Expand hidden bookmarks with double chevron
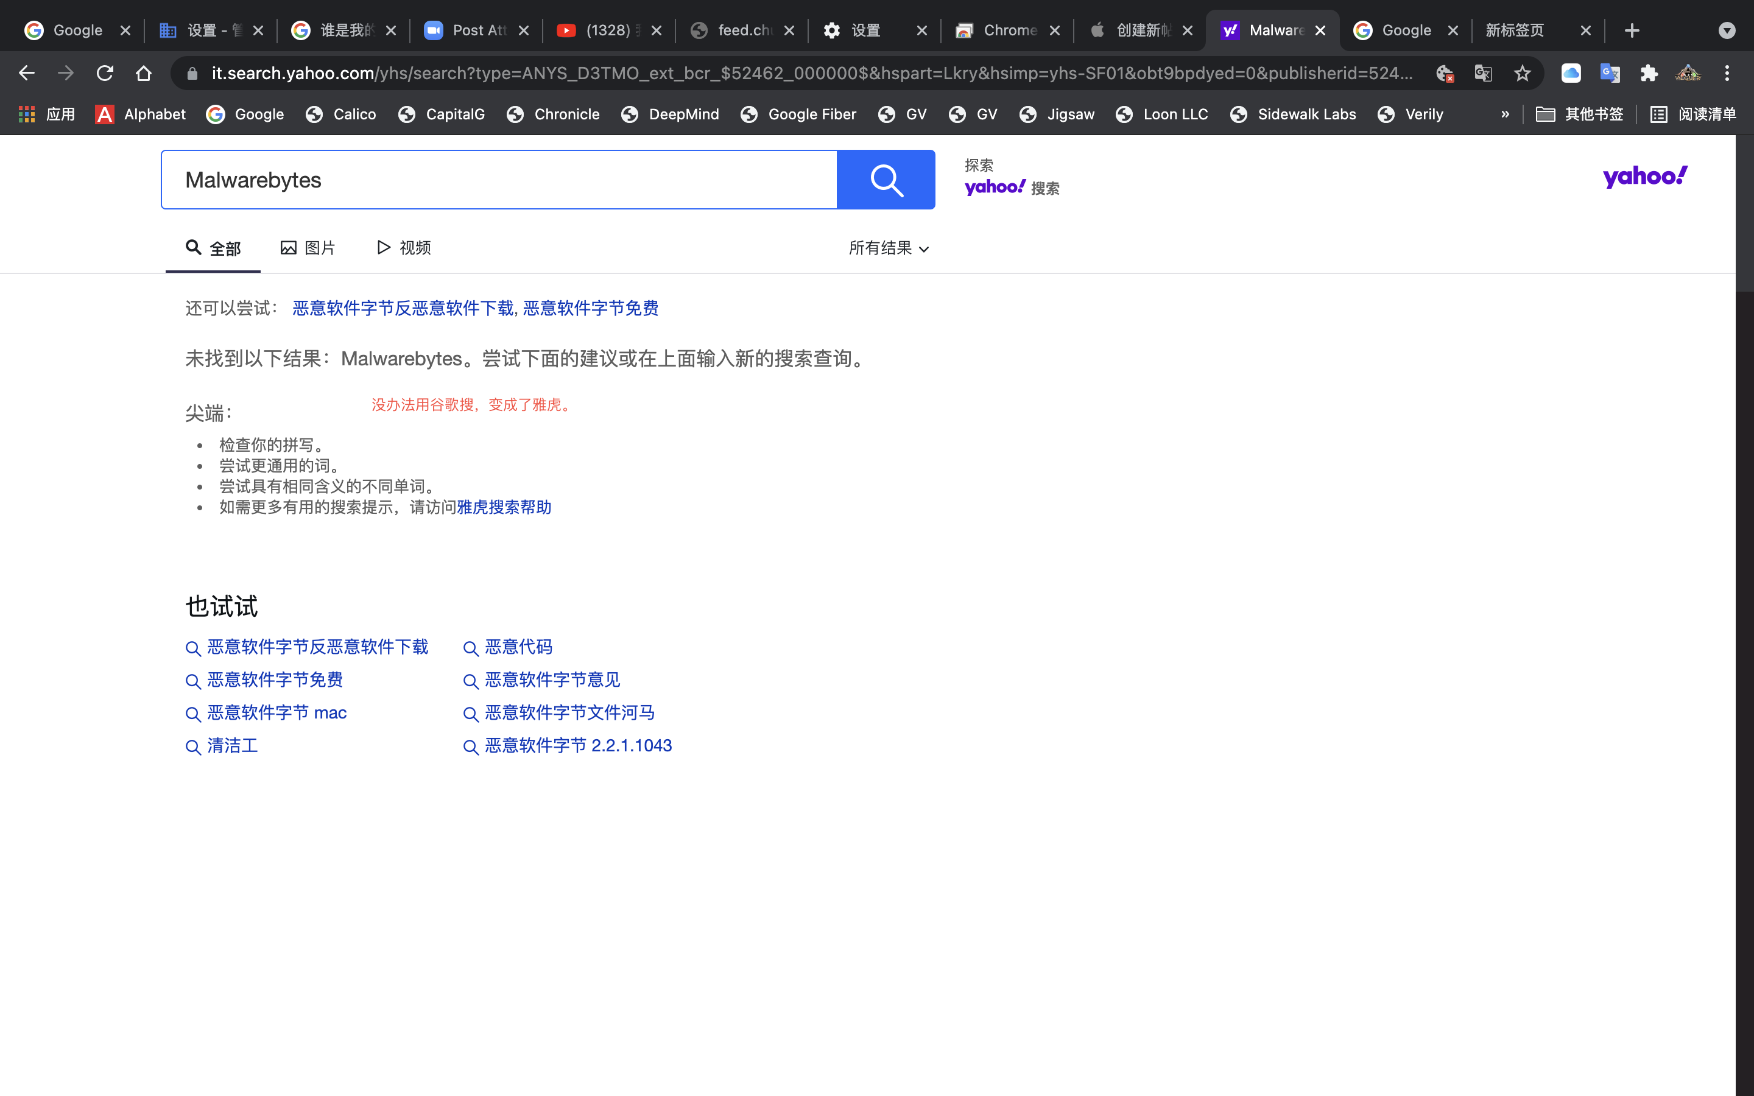The image size is (1754, 1096). 1505,114
